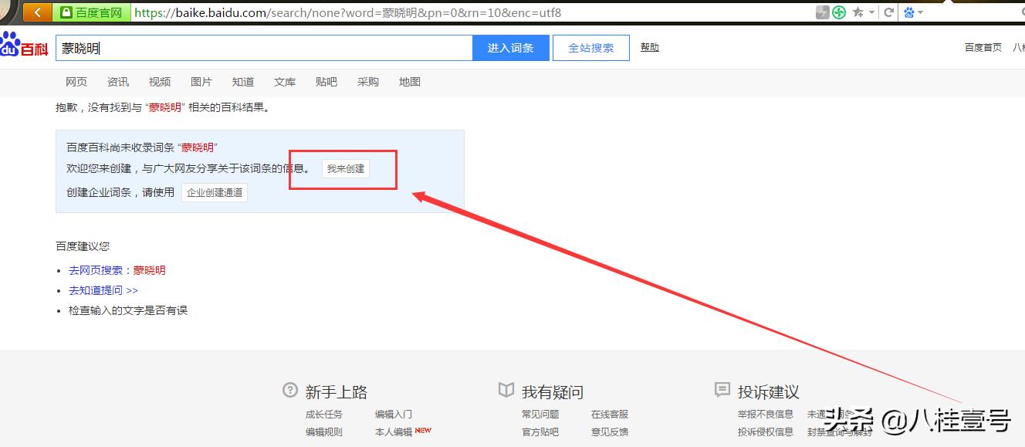Viewport: 1025px width, 447px height.
Task: Switch to the 视频 search tab
Action: tap(159, 81)
